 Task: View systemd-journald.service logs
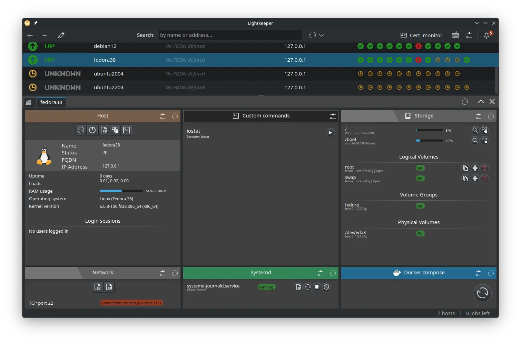298,287
